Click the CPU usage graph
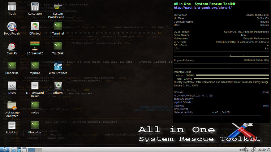Image resolution: width=271 pixels, height=152 pixels. tap(221, 54)
